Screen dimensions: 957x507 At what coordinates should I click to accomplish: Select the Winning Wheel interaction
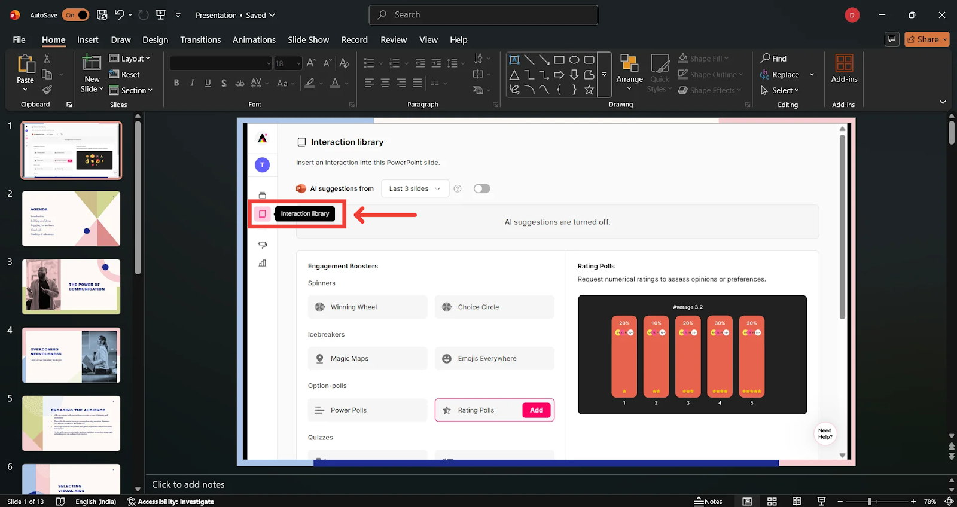click(367, 307)
